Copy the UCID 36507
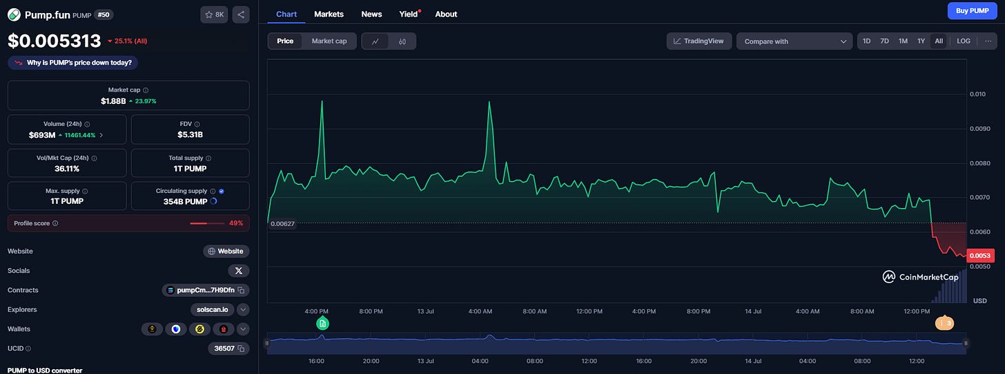The image size is (1005, 374). tap(241, 349)
